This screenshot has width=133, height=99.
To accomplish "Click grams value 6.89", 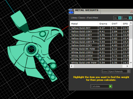I will click(102, 45).
